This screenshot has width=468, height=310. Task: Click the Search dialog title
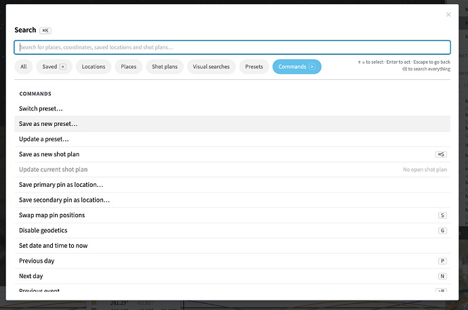click(25, 30)
